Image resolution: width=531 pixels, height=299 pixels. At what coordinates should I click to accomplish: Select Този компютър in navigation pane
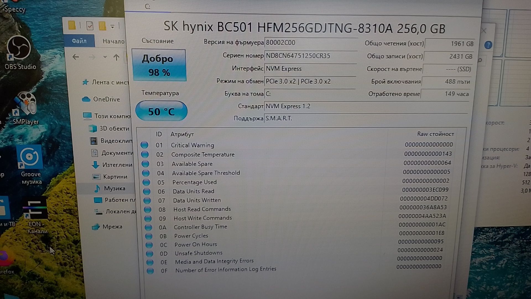tap(106, 116)
